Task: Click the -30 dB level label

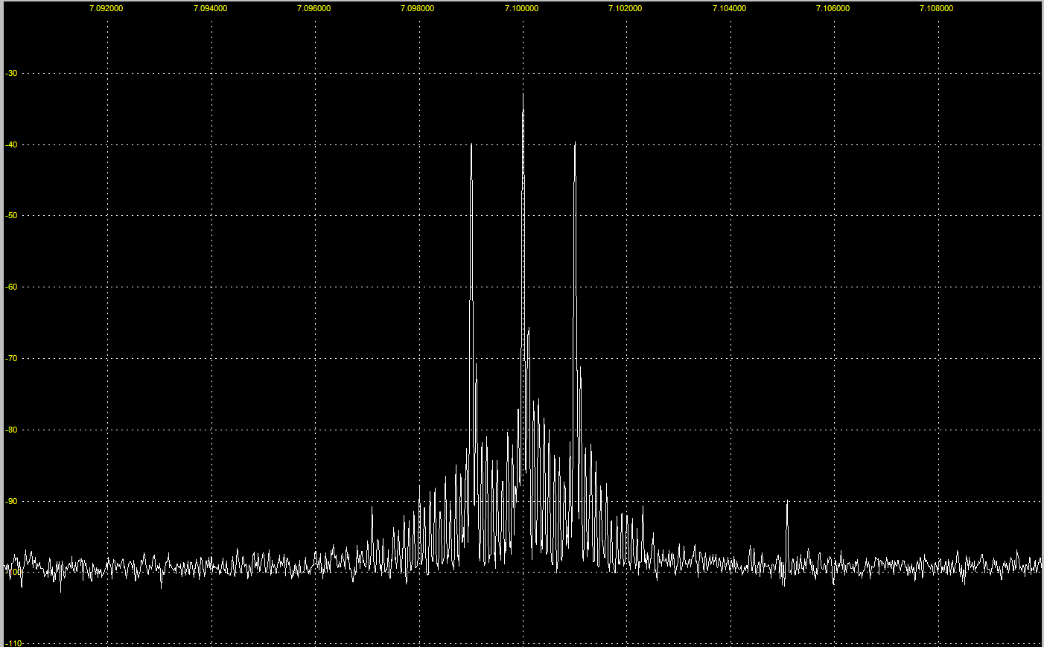Action: (x=11, y=73)
